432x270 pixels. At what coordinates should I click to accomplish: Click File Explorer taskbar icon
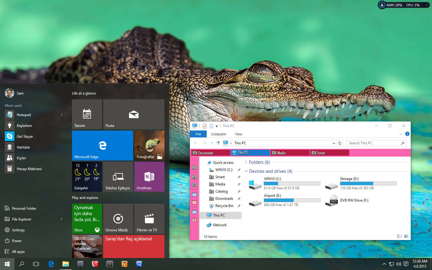pyautogui.click(x=66, y=264)
